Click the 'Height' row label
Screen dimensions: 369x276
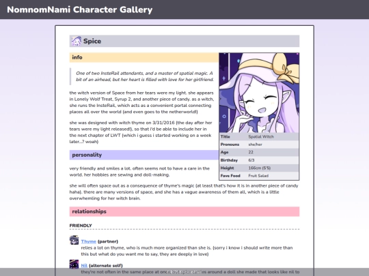[x=227, y=168]
